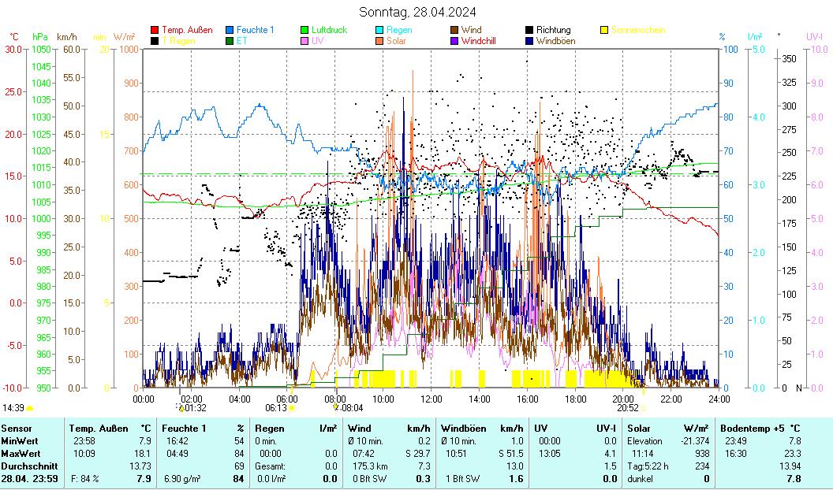
Task: Click the date title Sonntag, 28.04.2024
Action: click(x=416, y=12)
